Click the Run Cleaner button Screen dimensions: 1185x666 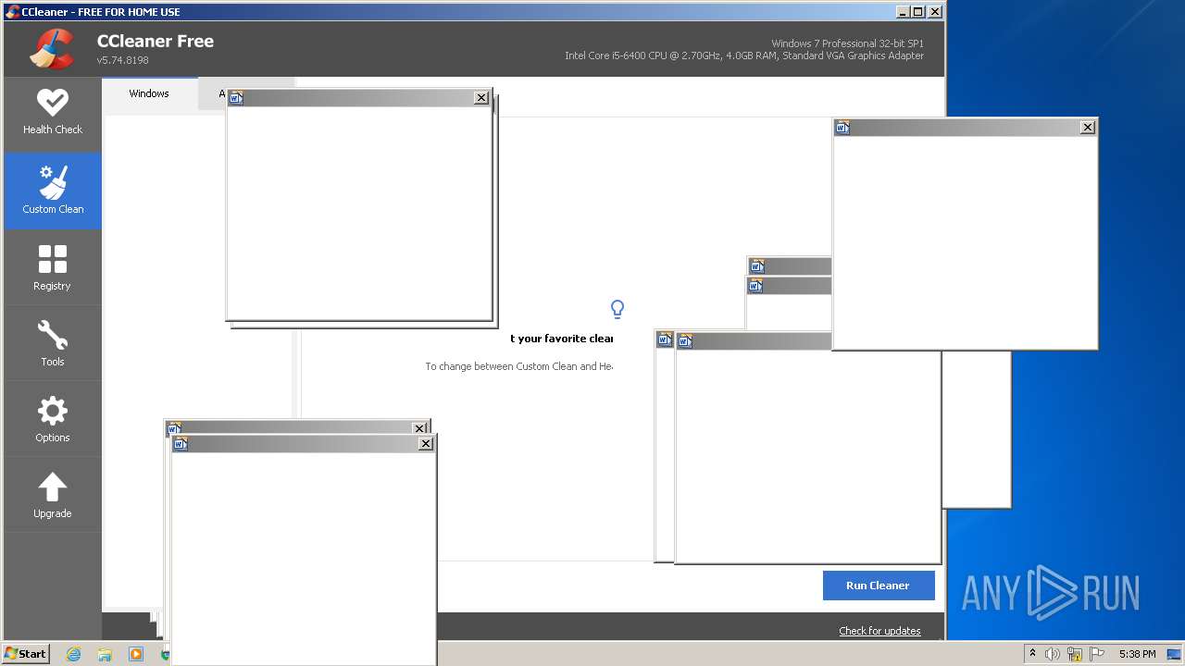click(x=879, y=586)
